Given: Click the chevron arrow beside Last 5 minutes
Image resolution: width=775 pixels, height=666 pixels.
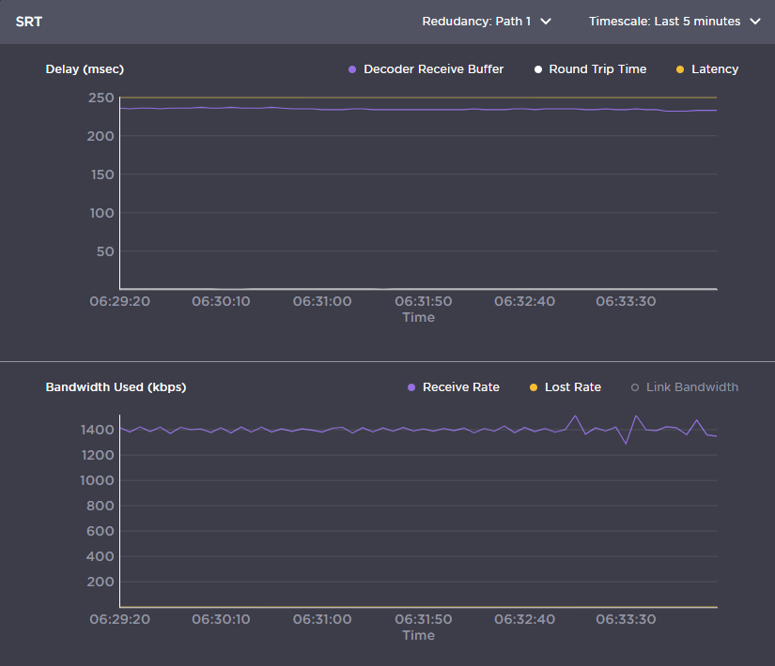Looking at the screenshot, I should click(x=755, y=22).
